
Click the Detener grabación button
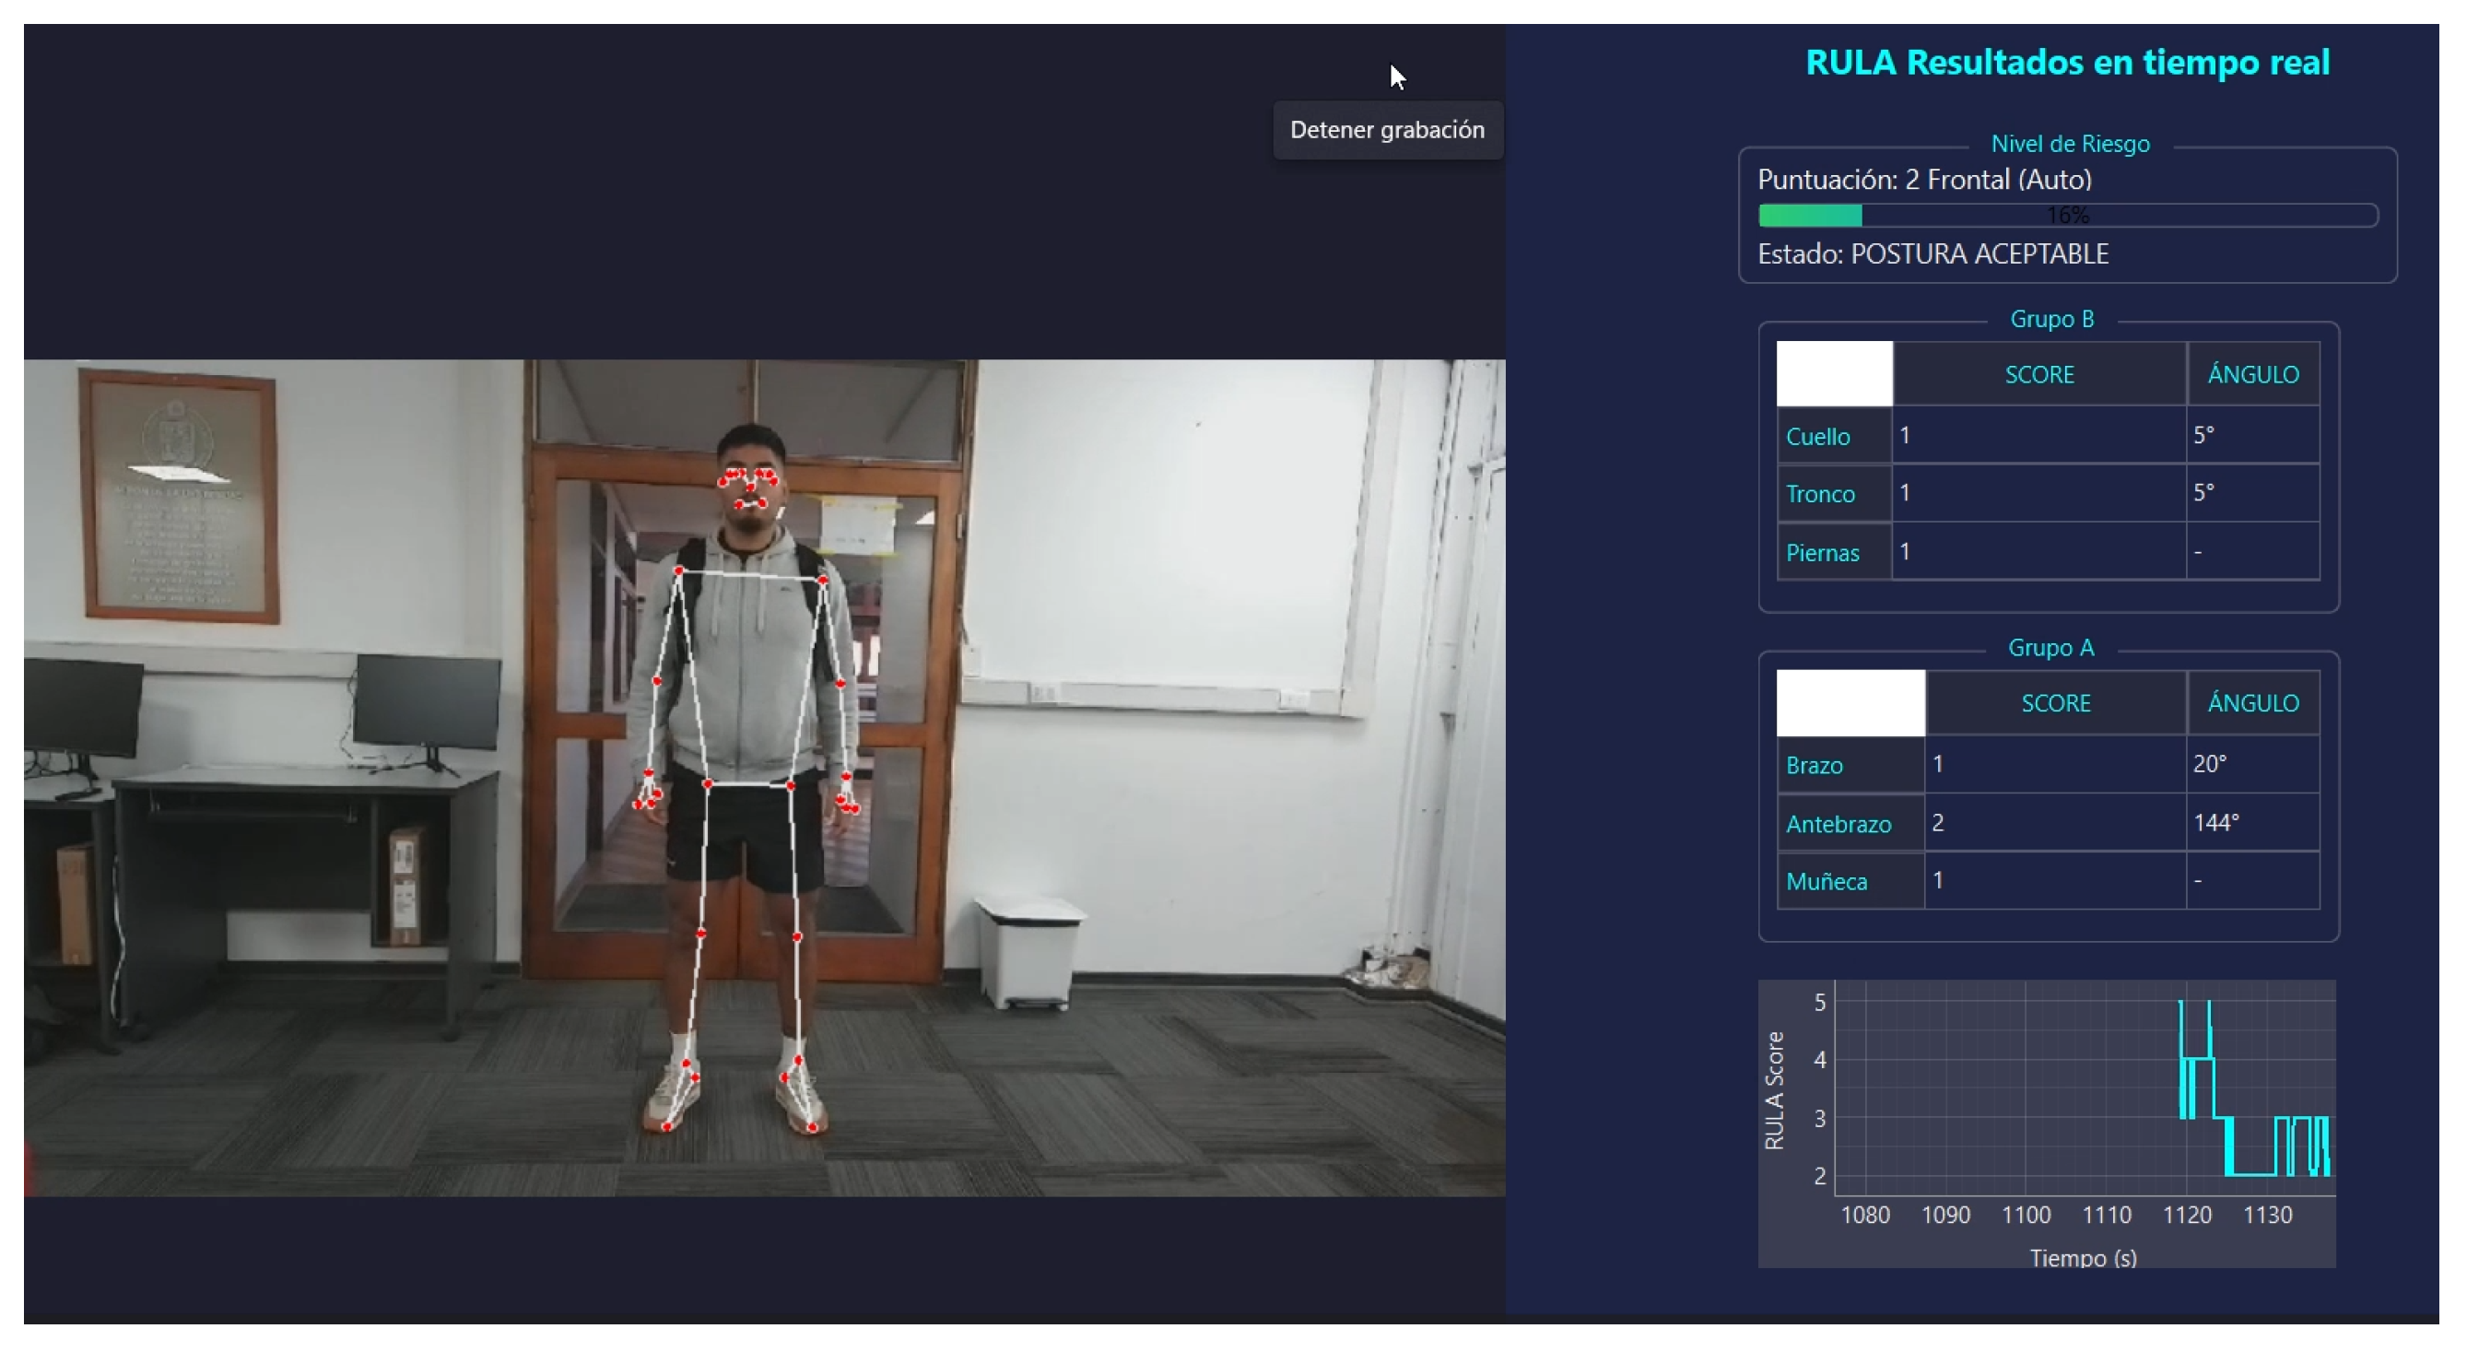tap(1387, 130)
